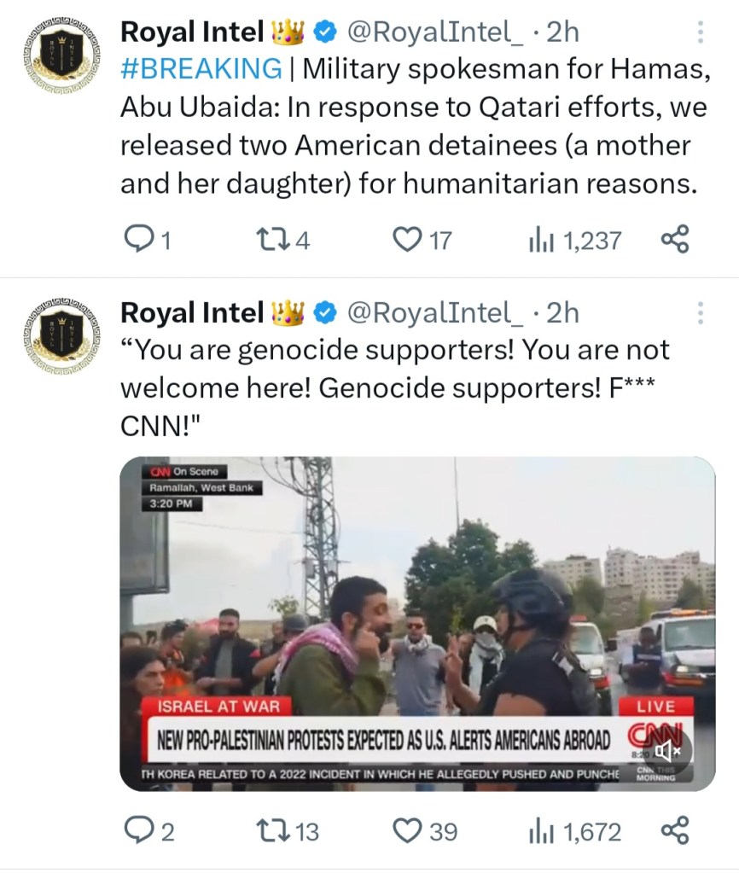Retweet the CNN video tweet with 13 retweets

pyautogui.click(x=288, y=831)
